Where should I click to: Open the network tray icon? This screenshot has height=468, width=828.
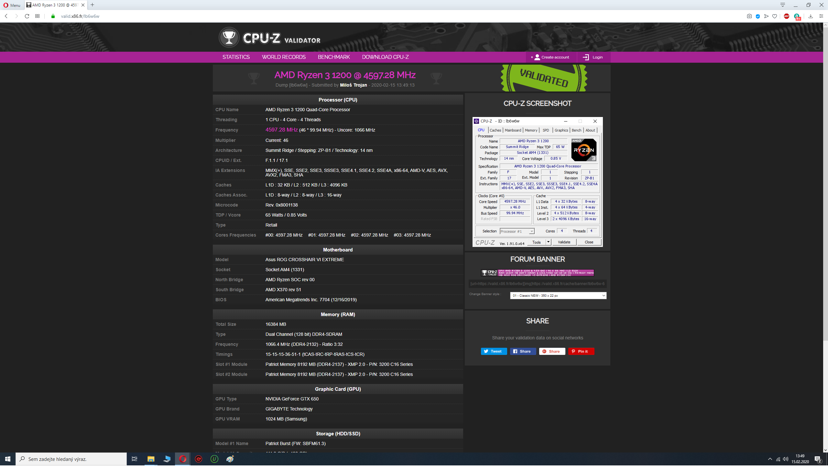pos(778,459)
